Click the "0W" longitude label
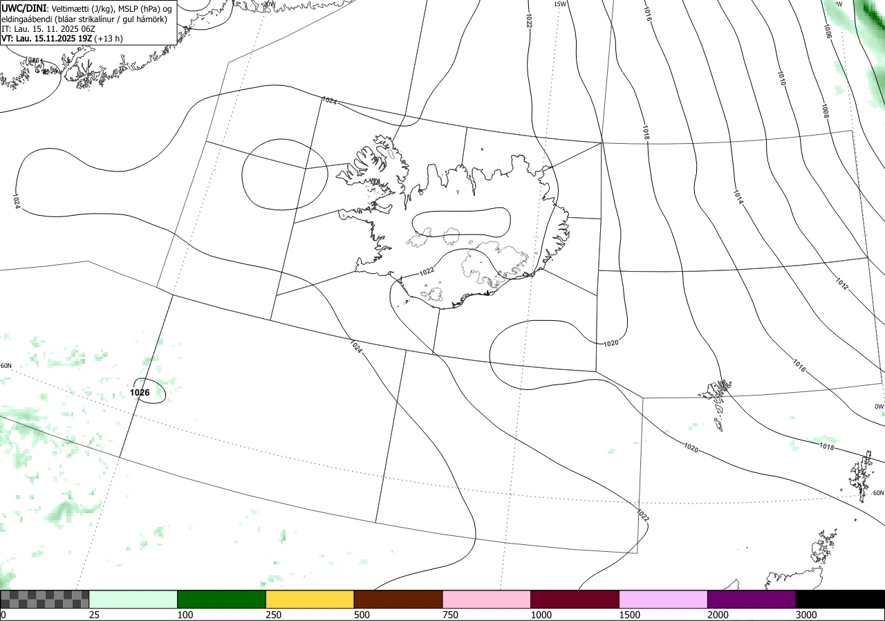 click(879, 407)
